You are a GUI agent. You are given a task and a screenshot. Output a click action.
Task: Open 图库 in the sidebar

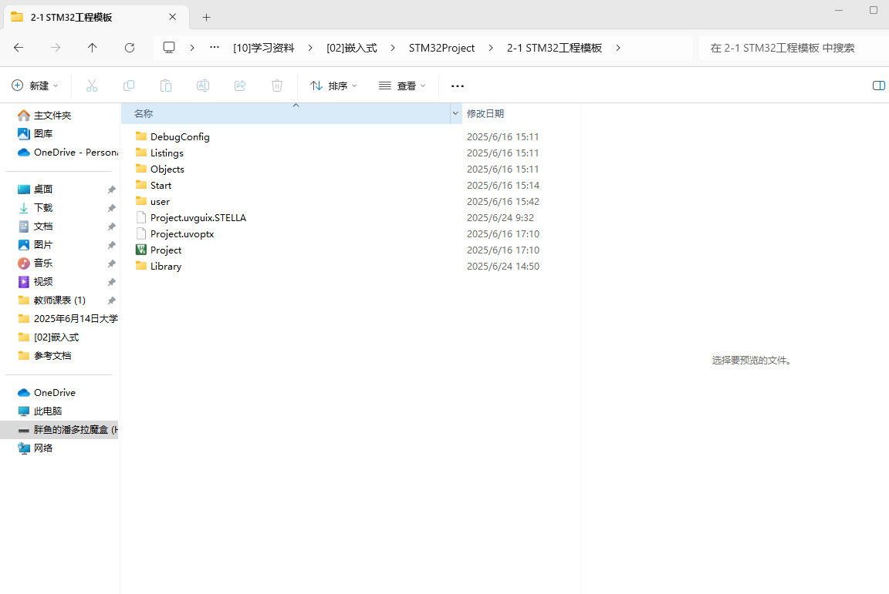coord(43,133)
